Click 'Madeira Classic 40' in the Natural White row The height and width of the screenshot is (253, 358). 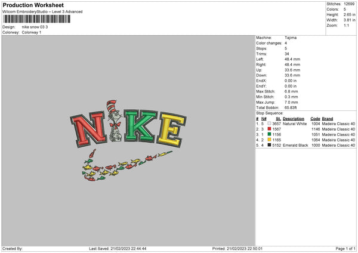pyautogui.click(x=338, y=124)
